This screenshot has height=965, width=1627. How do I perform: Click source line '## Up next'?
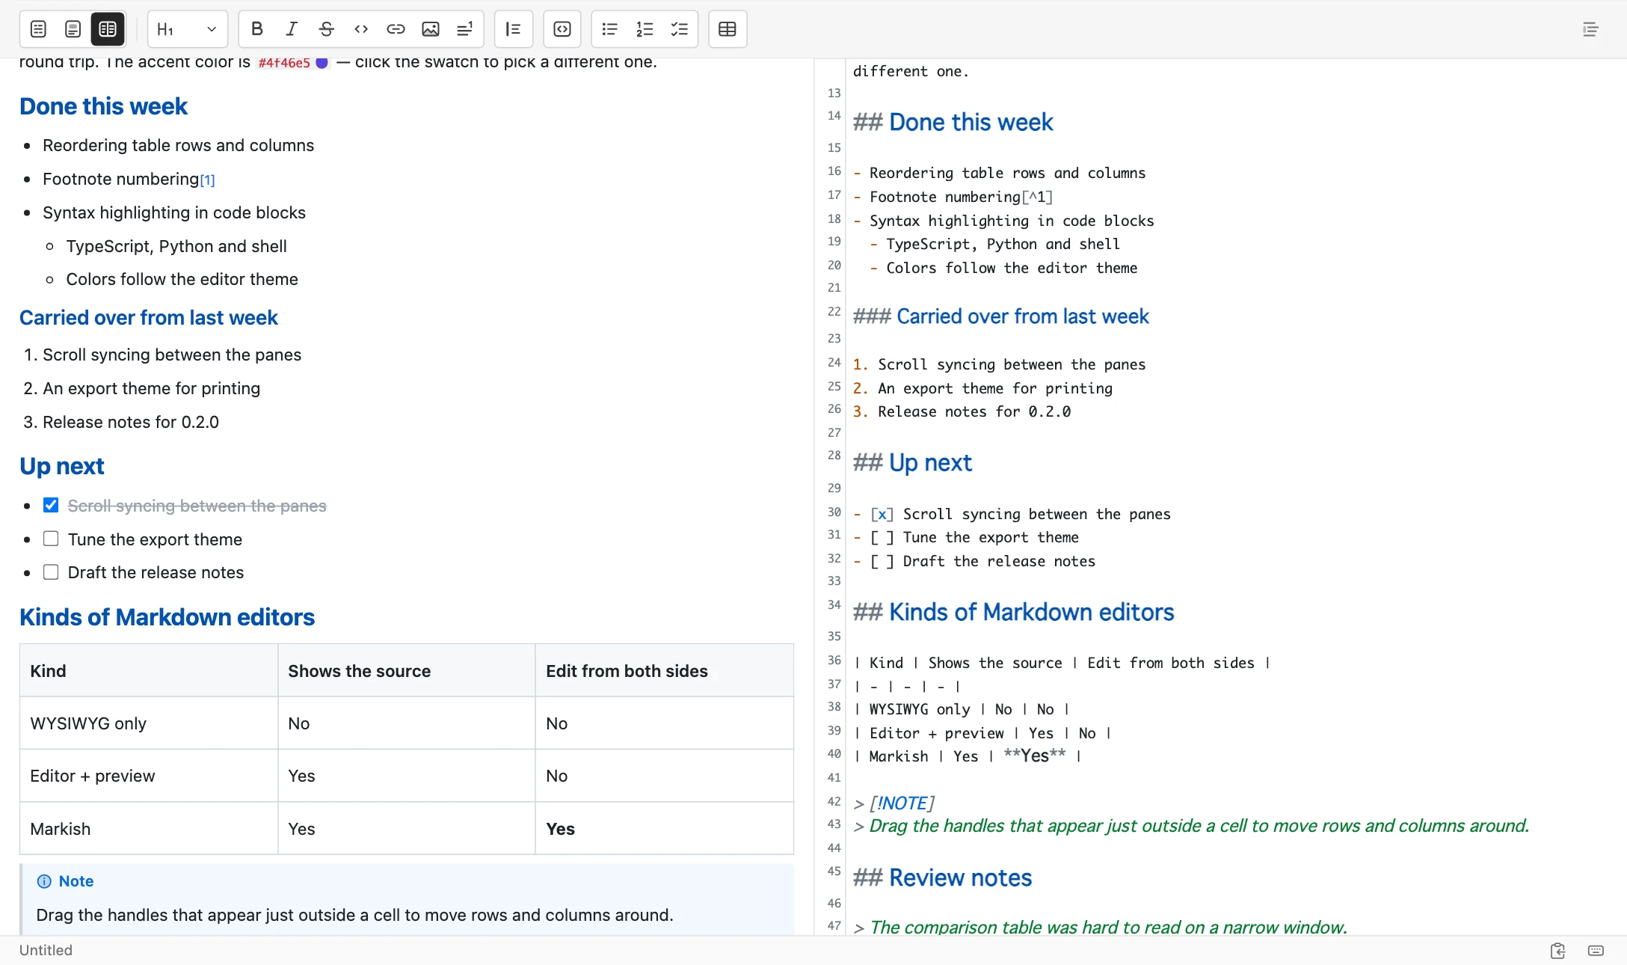coord(912,463)
